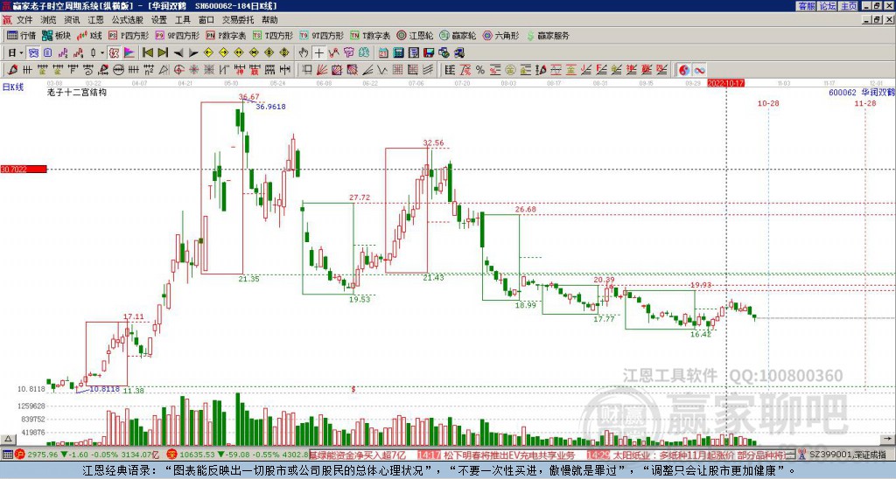Select the red pencil drawing tool
This screenshot has height=479, width=896.
[12, 70]
